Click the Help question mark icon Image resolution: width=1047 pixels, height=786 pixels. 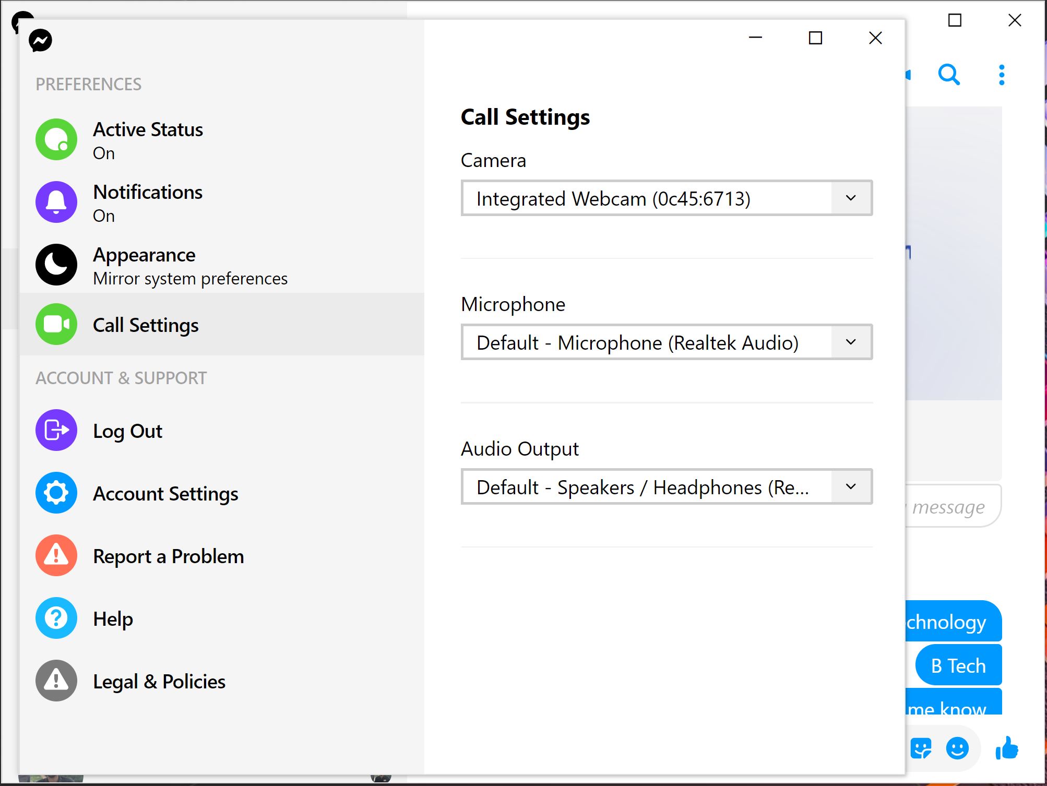tap(56, 617)
